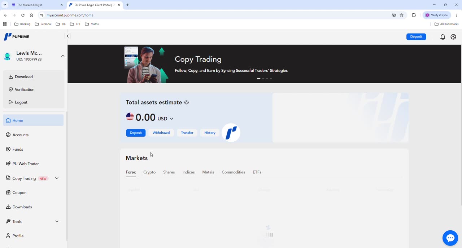The image size is (462, 248).
Task: Open a new browser tab
Action: [127, 5]
